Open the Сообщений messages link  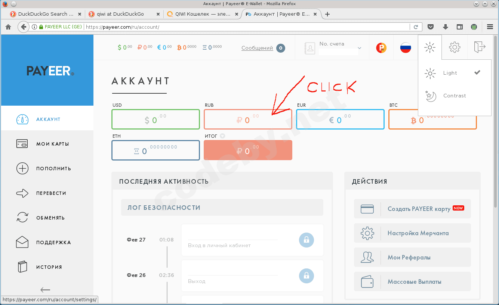click(x=257, y=48)
